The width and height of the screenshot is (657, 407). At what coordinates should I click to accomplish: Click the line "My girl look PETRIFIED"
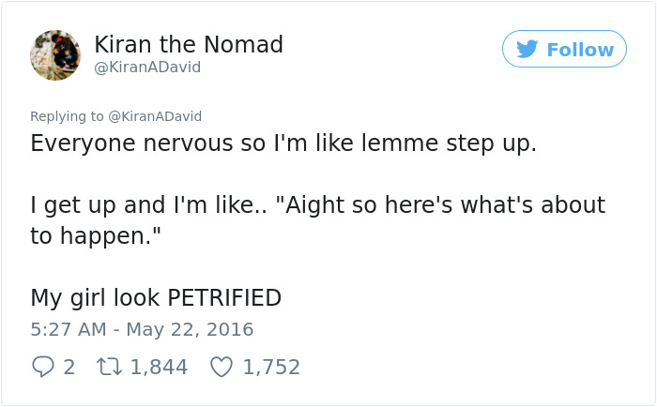[x=156, y=297]
